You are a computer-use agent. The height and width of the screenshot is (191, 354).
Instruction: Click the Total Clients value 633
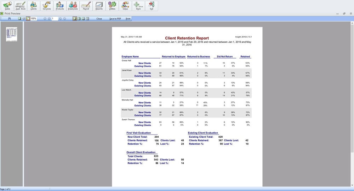156,156
